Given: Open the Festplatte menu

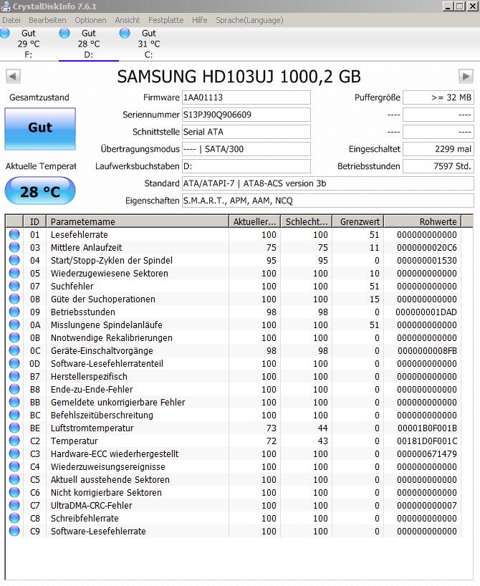Looking at the screenshot, I should 166,20.
